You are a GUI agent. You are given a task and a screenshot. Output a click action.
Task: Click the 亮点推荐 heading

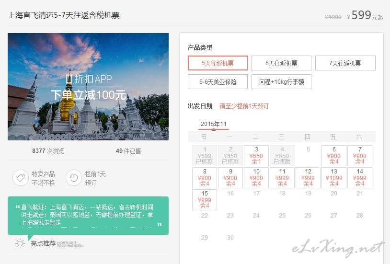[x=43, y=243]
